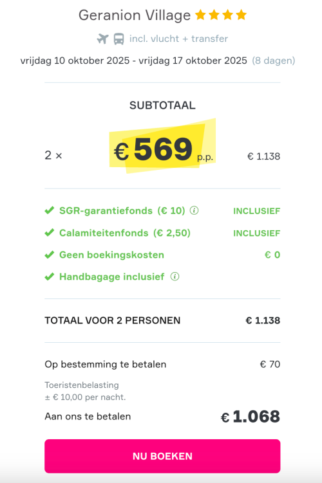Click the first hotel rating star
Image resolution: width=322 pixels, height=483 pixels.
200,15
